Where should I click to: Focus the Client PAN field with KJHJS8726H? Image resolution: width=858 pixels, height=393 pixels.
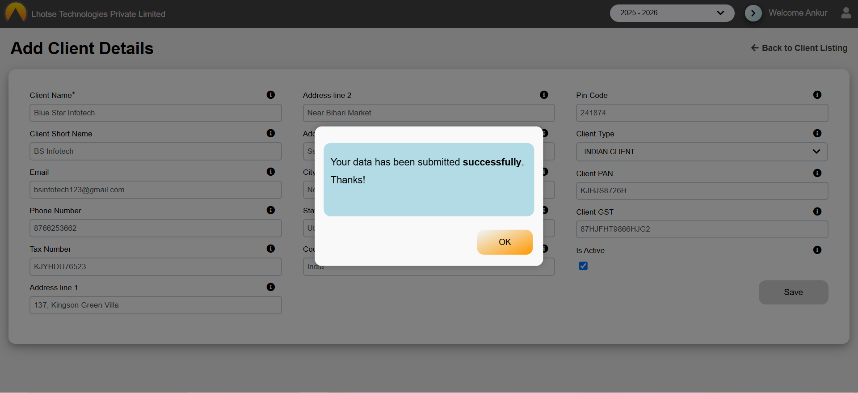point(702,190)
